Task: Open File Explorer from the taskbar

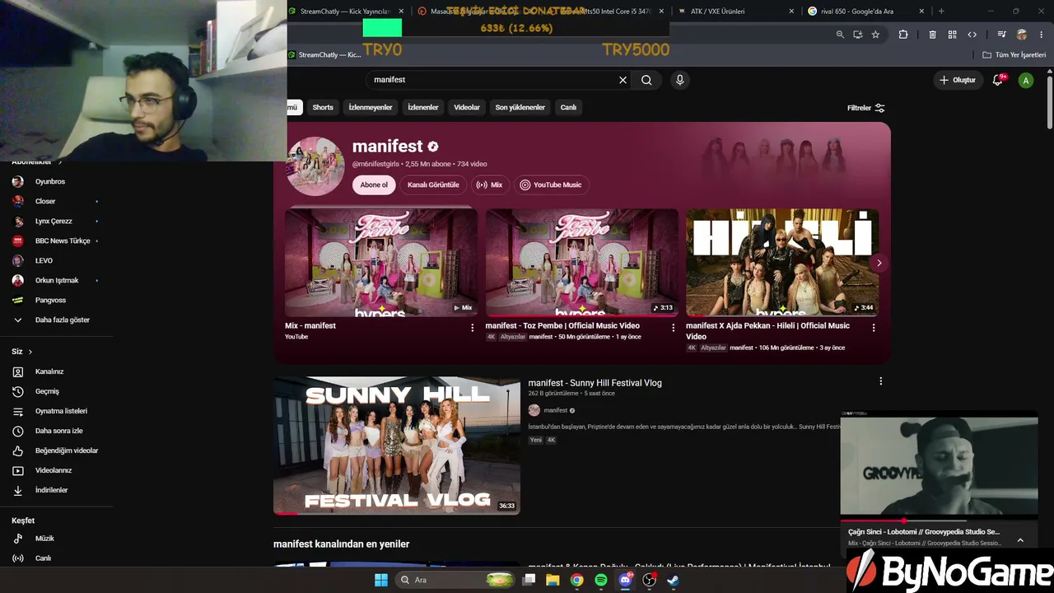Action: [x=553, y=580]
